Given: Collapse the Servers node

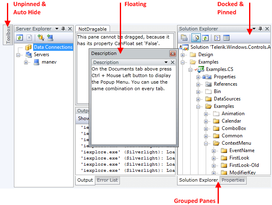Looking at the screenshot, I should point(18,55).
